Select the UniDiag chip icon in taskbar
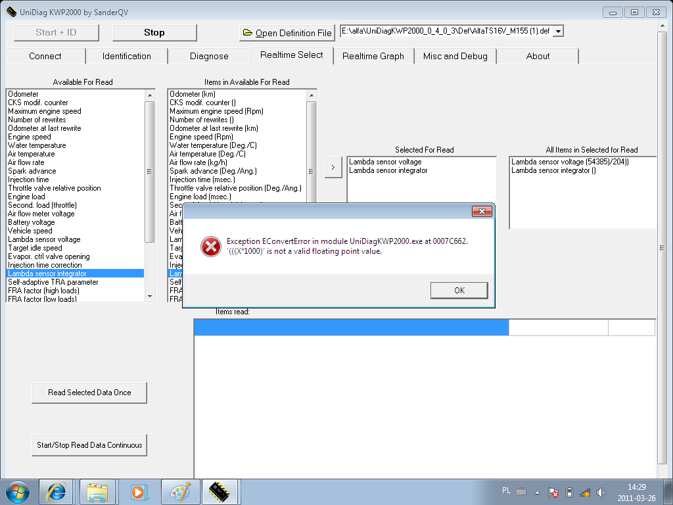 coord(220,492)
